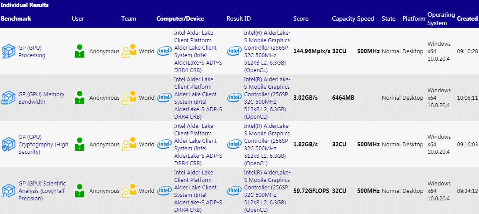Open the AlderLake-S Mobile Graphics result in the Memory Bandwidth row
Screen dimensions: 479x214
(x=267, y=98)
